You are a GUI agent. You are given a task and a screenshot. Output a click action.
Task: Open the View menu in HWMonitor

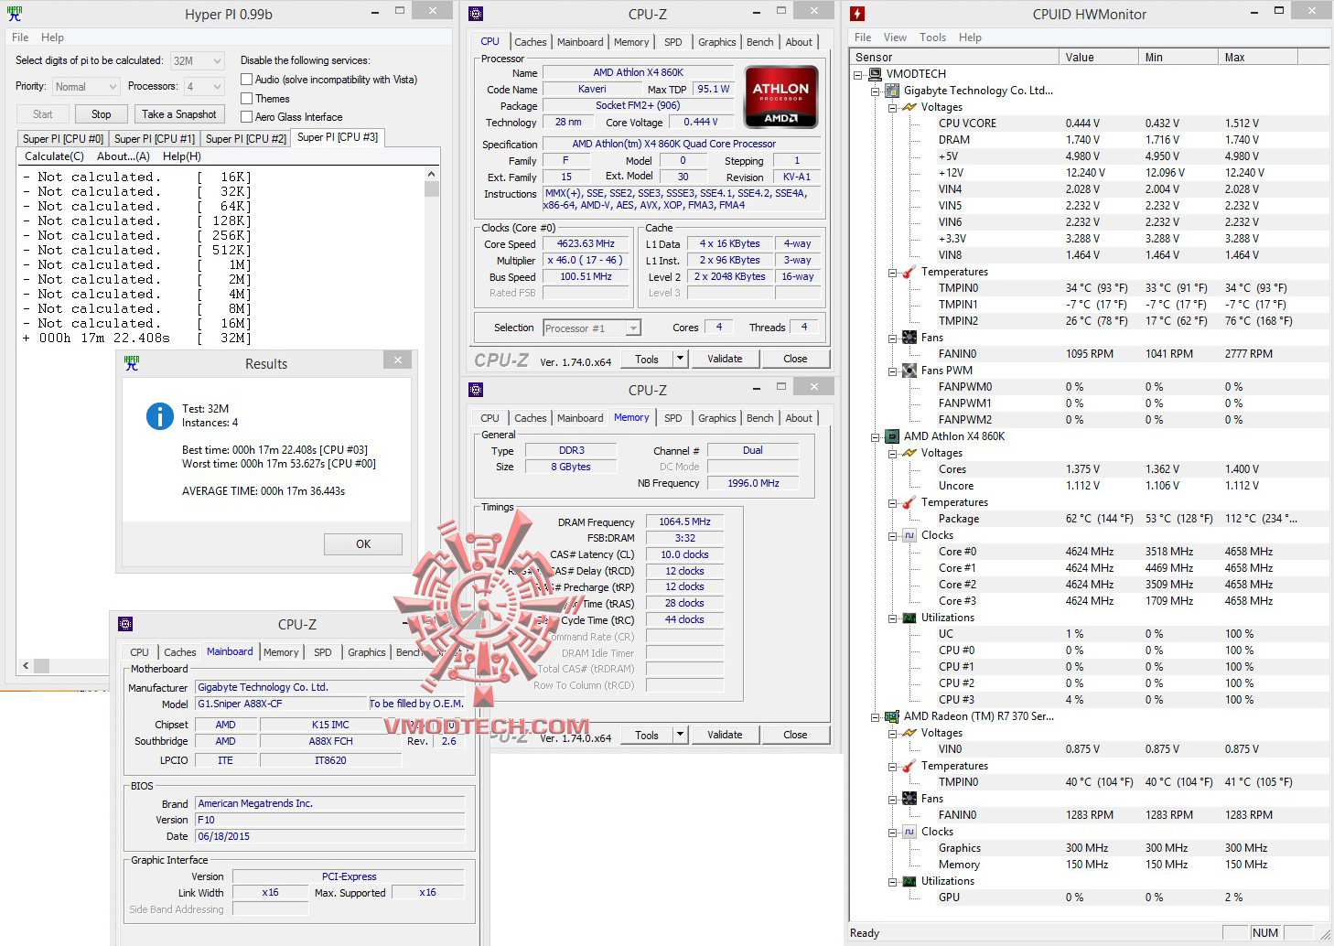tap(895, 38)
